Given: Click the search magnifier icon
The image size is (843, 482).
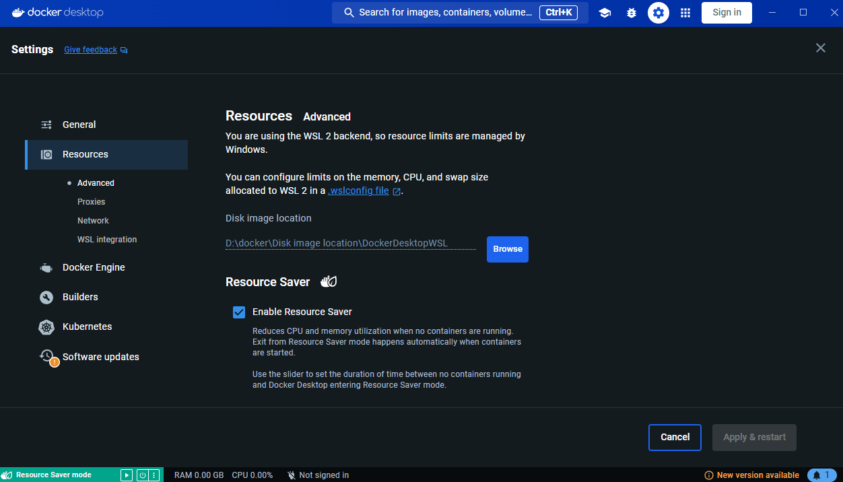Looking at the screenshot, I should click(349, 13).
